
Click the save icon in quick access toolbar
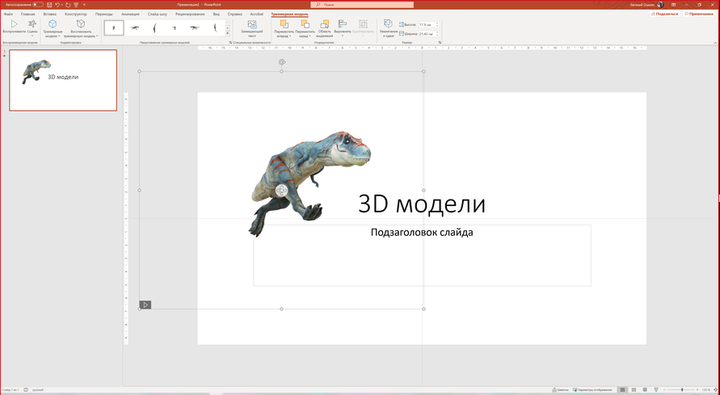[x=48, y=5]
